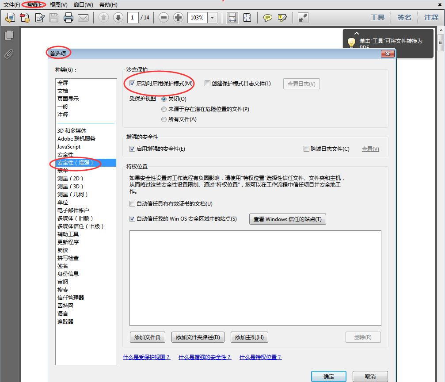The image size is (445, 382).
Task: Disable the 启动时启用保护模式 checkbox
Action: pos(132,83)
